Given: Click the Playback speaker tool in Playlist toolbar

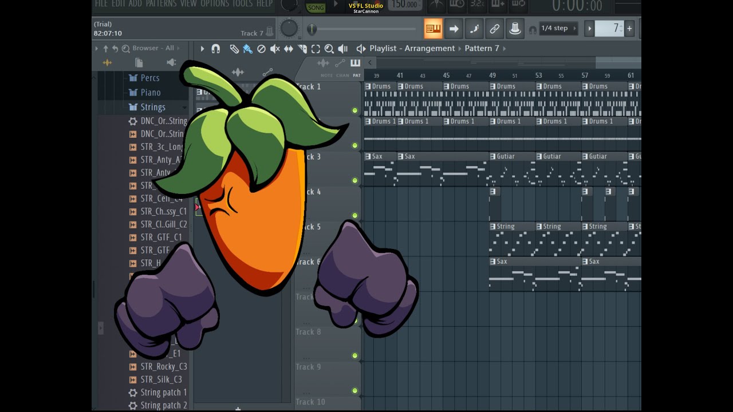Looking at the screenshot, I should point(343,49).
